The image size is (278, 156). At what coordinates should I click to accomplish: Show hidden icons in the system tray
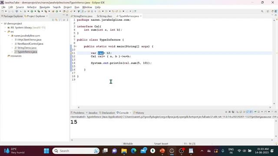click(x=202, y=151)
